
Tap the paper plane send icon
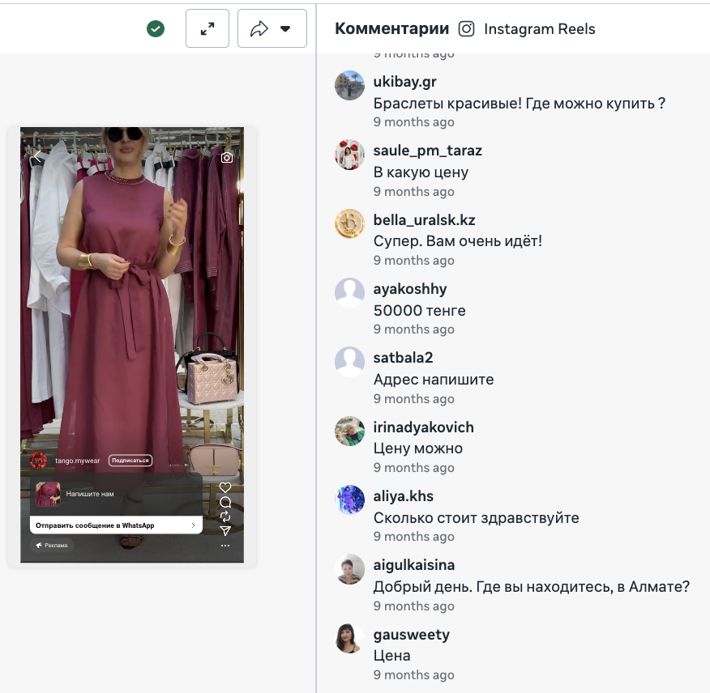225,531
